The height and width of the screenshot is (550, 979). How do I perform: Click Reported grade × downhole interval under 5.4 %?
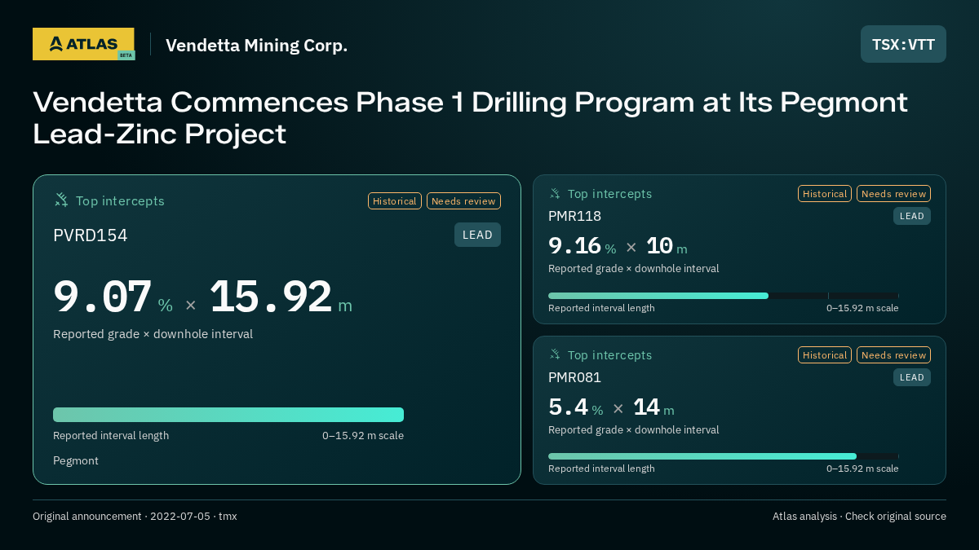point(634,430)
